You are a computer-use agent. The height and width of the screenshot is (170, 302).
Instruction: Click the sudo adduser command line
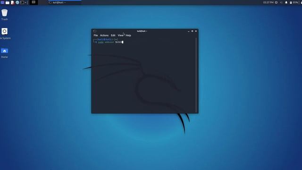[110, 42]
